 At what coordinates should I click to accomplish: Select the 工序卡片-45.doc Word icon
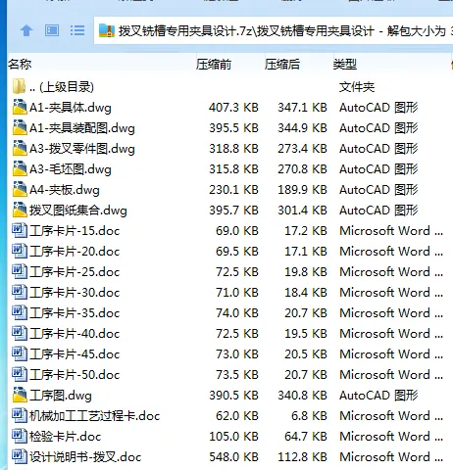[20, 353]
